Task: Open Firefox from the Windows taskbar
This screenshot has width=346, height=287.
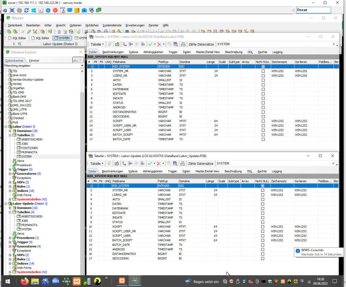Action: point(24,281)
